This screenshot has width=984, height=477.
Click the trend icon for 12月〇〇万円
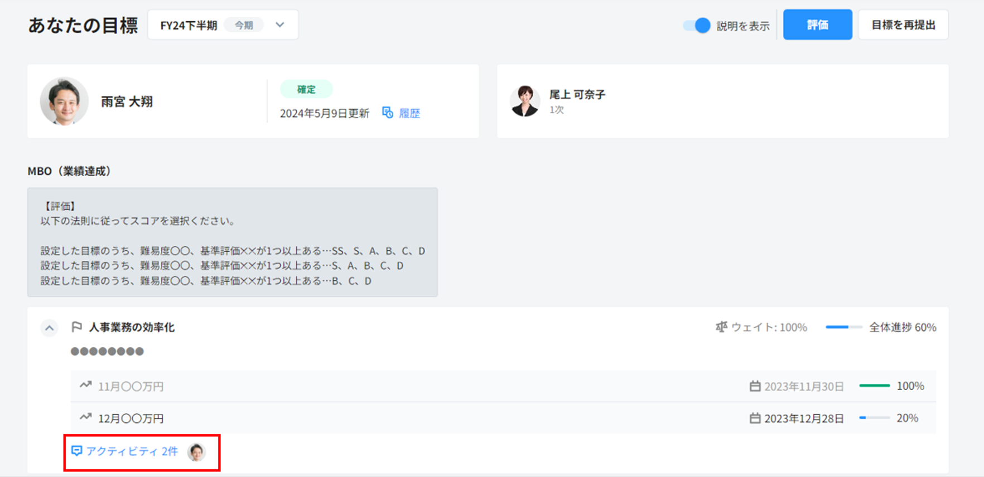pyautogui.click(x=85, y=417)
